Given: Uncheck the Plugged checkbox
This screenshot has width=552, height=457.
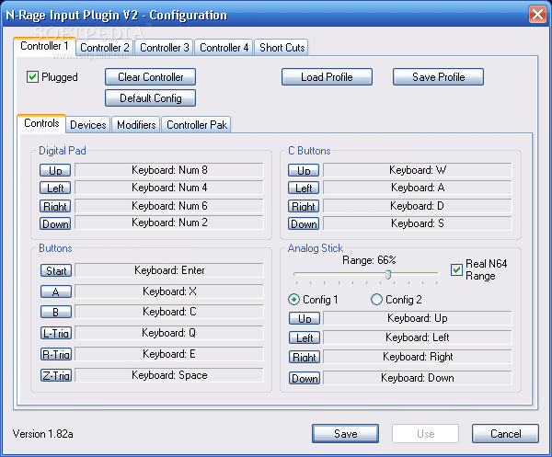Looking at the screenshot, I should point(32,76).
